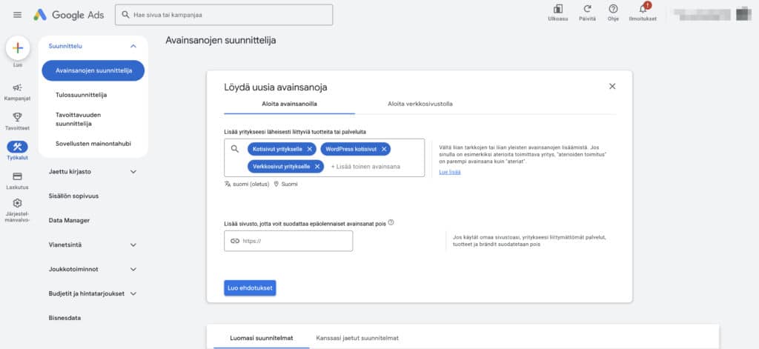
Task: Collapse the Suunnittelu section
Action: click(x=133, y=46)
